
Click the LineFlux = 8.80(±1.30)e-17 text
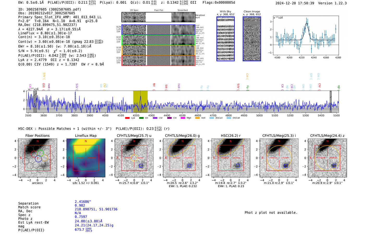[45, 33]
